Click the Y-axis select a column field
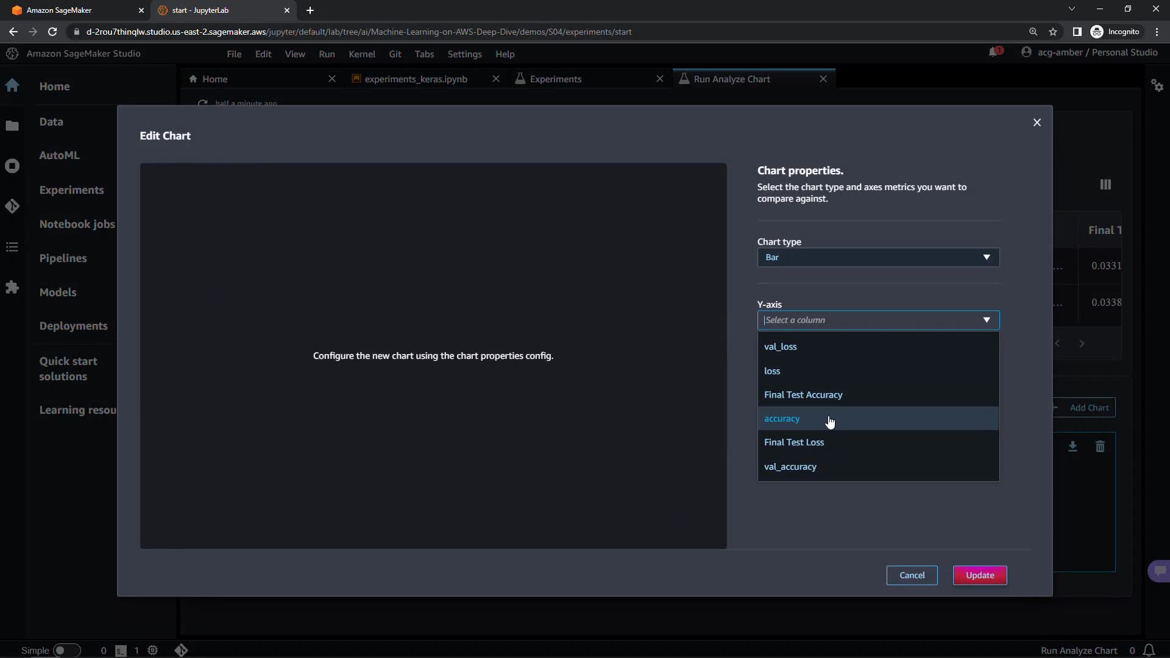The width and height of the screenshot is (1170, 658). pos(865,320)
